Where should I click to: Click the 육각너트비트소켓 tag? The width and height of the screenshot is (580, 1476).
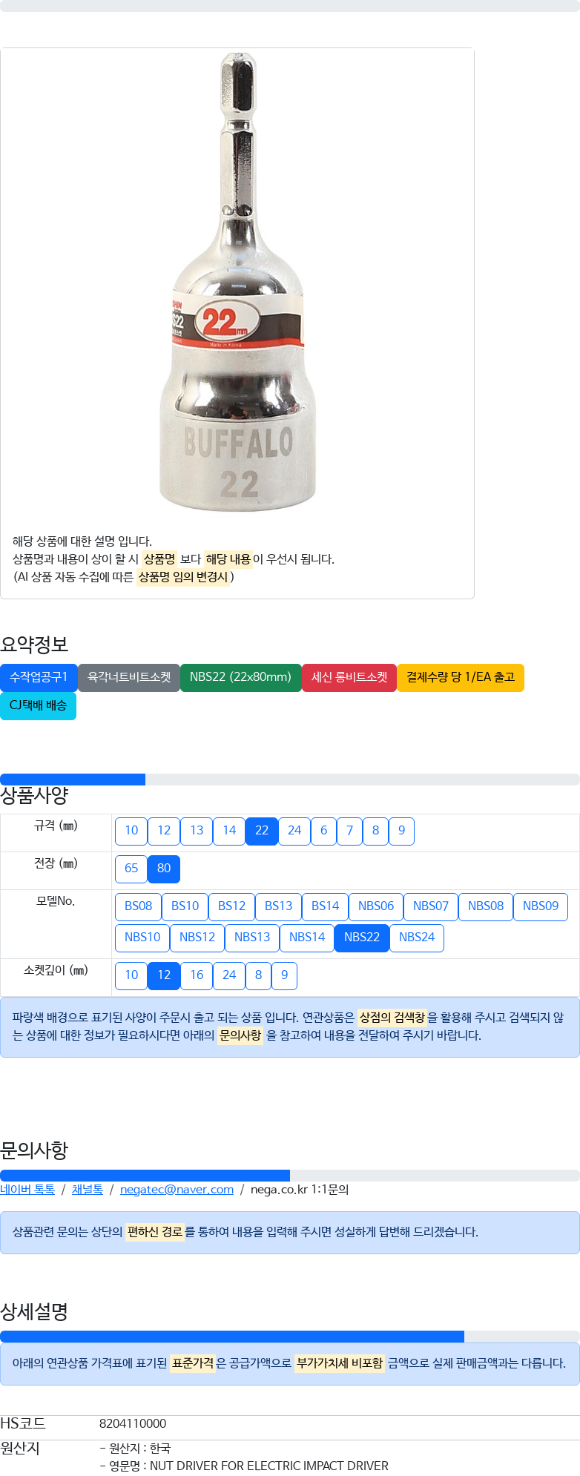pyautogui.click(x=129, y=678)
